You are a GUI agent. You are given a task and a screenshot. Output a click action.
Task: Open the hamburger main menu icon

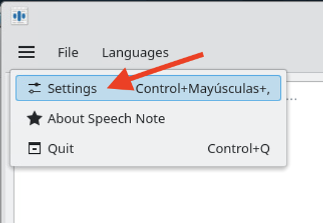coord(26,52)
